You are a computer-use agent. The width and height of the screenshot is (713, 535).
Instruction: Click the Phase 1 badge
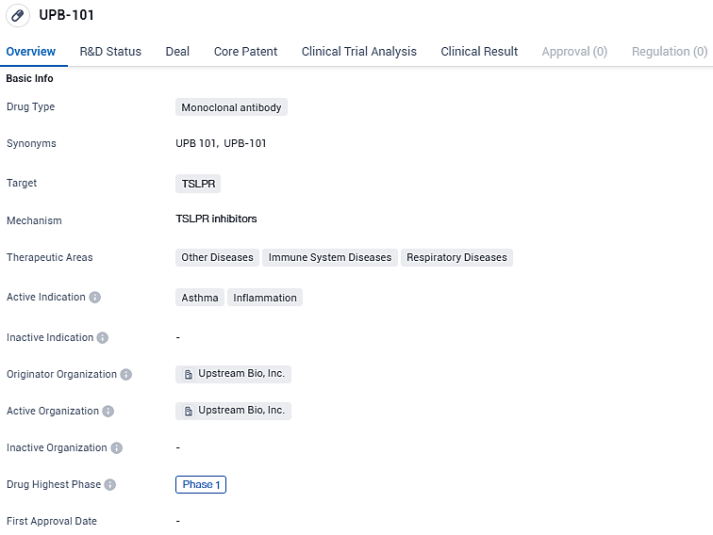pos(201,485)
